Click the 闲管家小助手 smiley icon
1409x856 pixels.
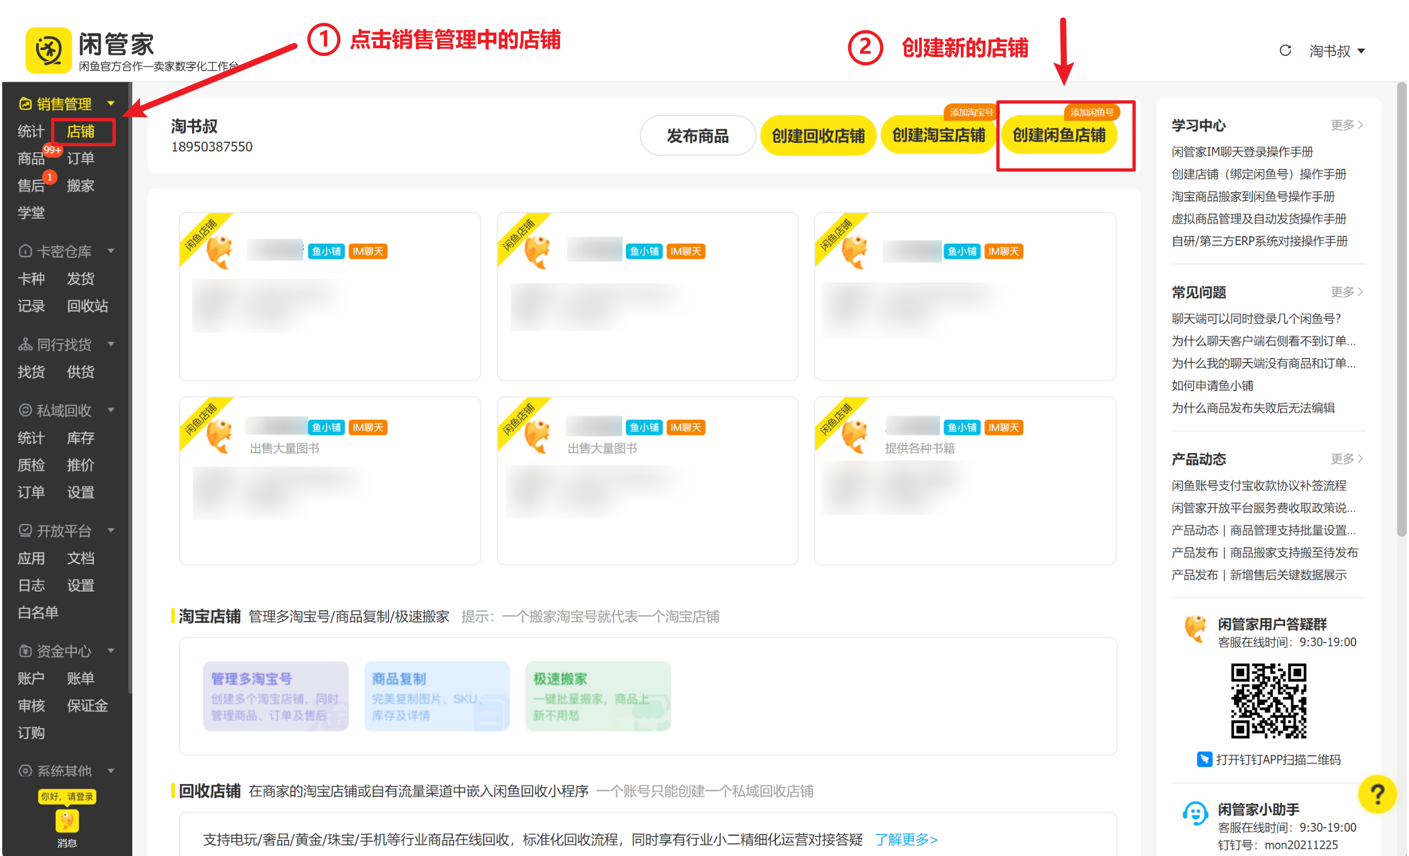tap(1195, 814)
